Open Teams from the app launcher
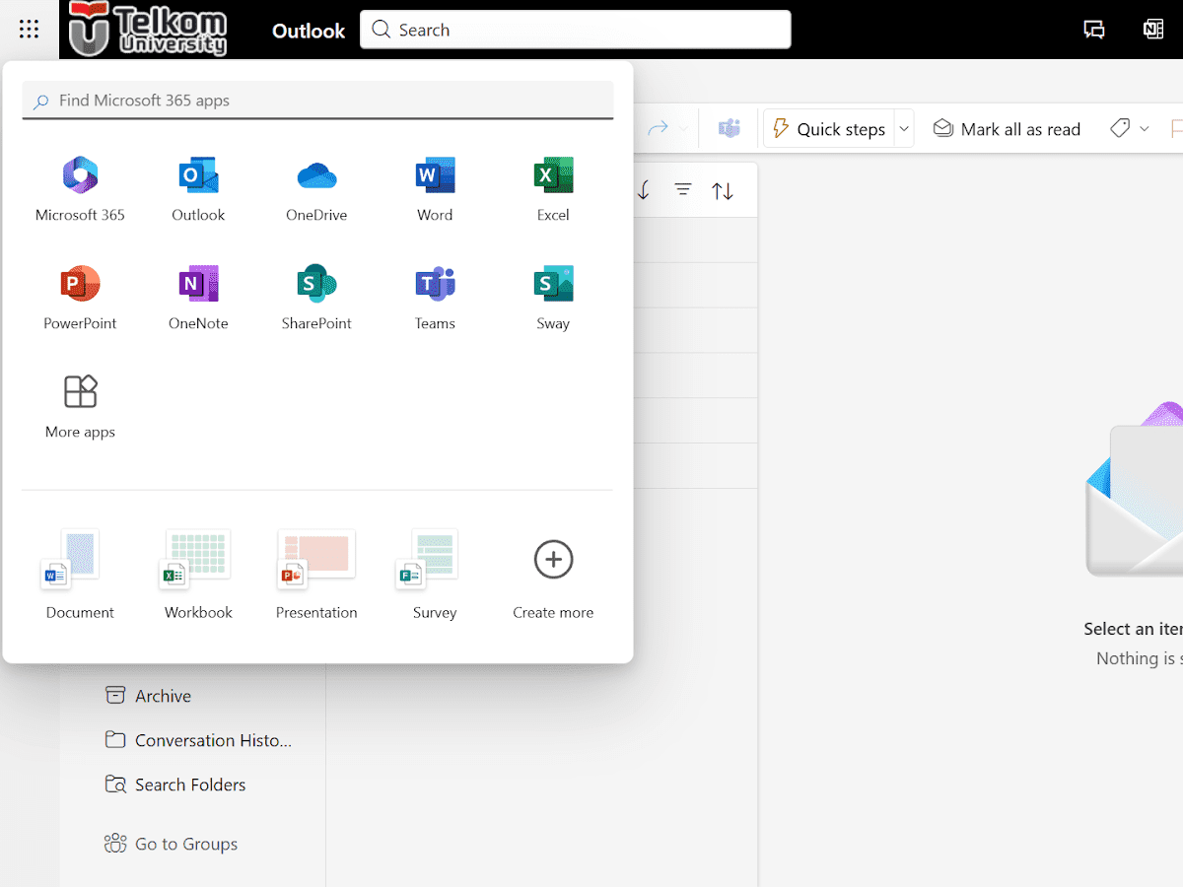 tap(435, 286)
